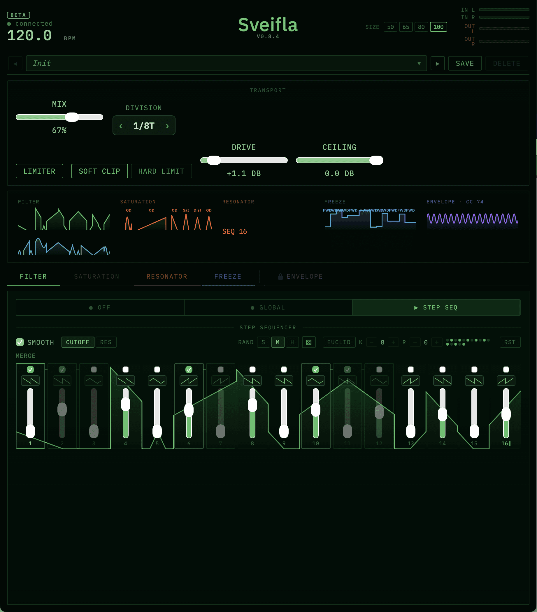
Task: Click step 11 dimmed shape icon
Action: (348, 381)
